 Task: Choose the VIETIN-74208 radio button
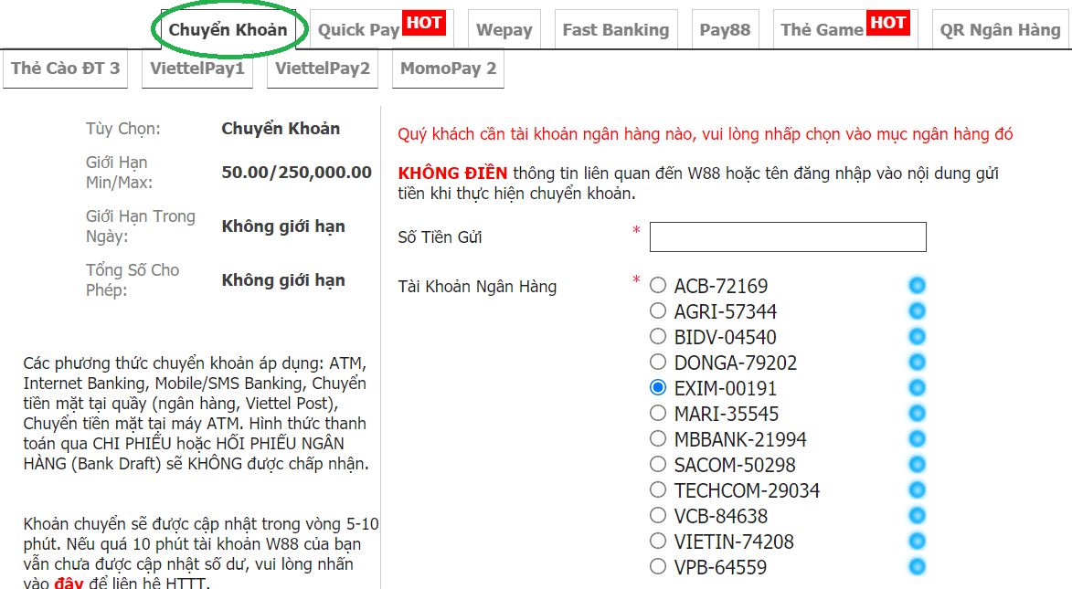658,542
